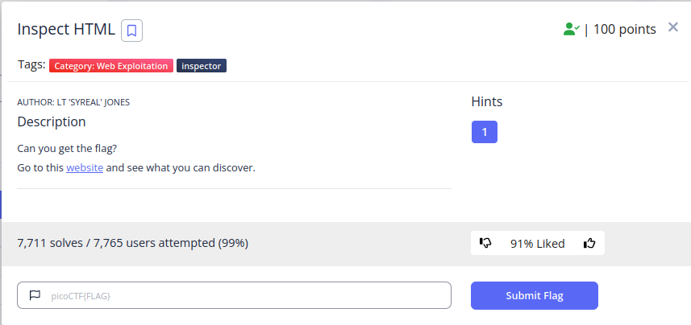691x325 pixels.
Task: Click the 100 points label
Action: [624, 30]
